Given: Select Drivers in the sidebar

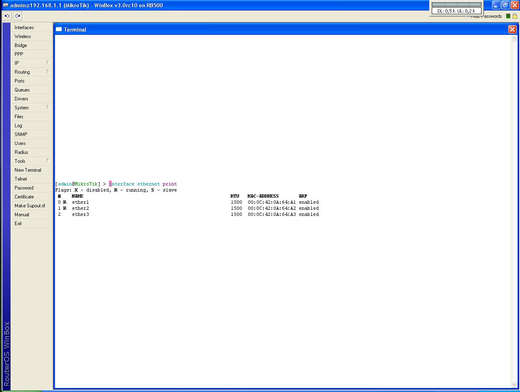Looking at the screenshot, I should pyautogui.click(x=32, y=99).
